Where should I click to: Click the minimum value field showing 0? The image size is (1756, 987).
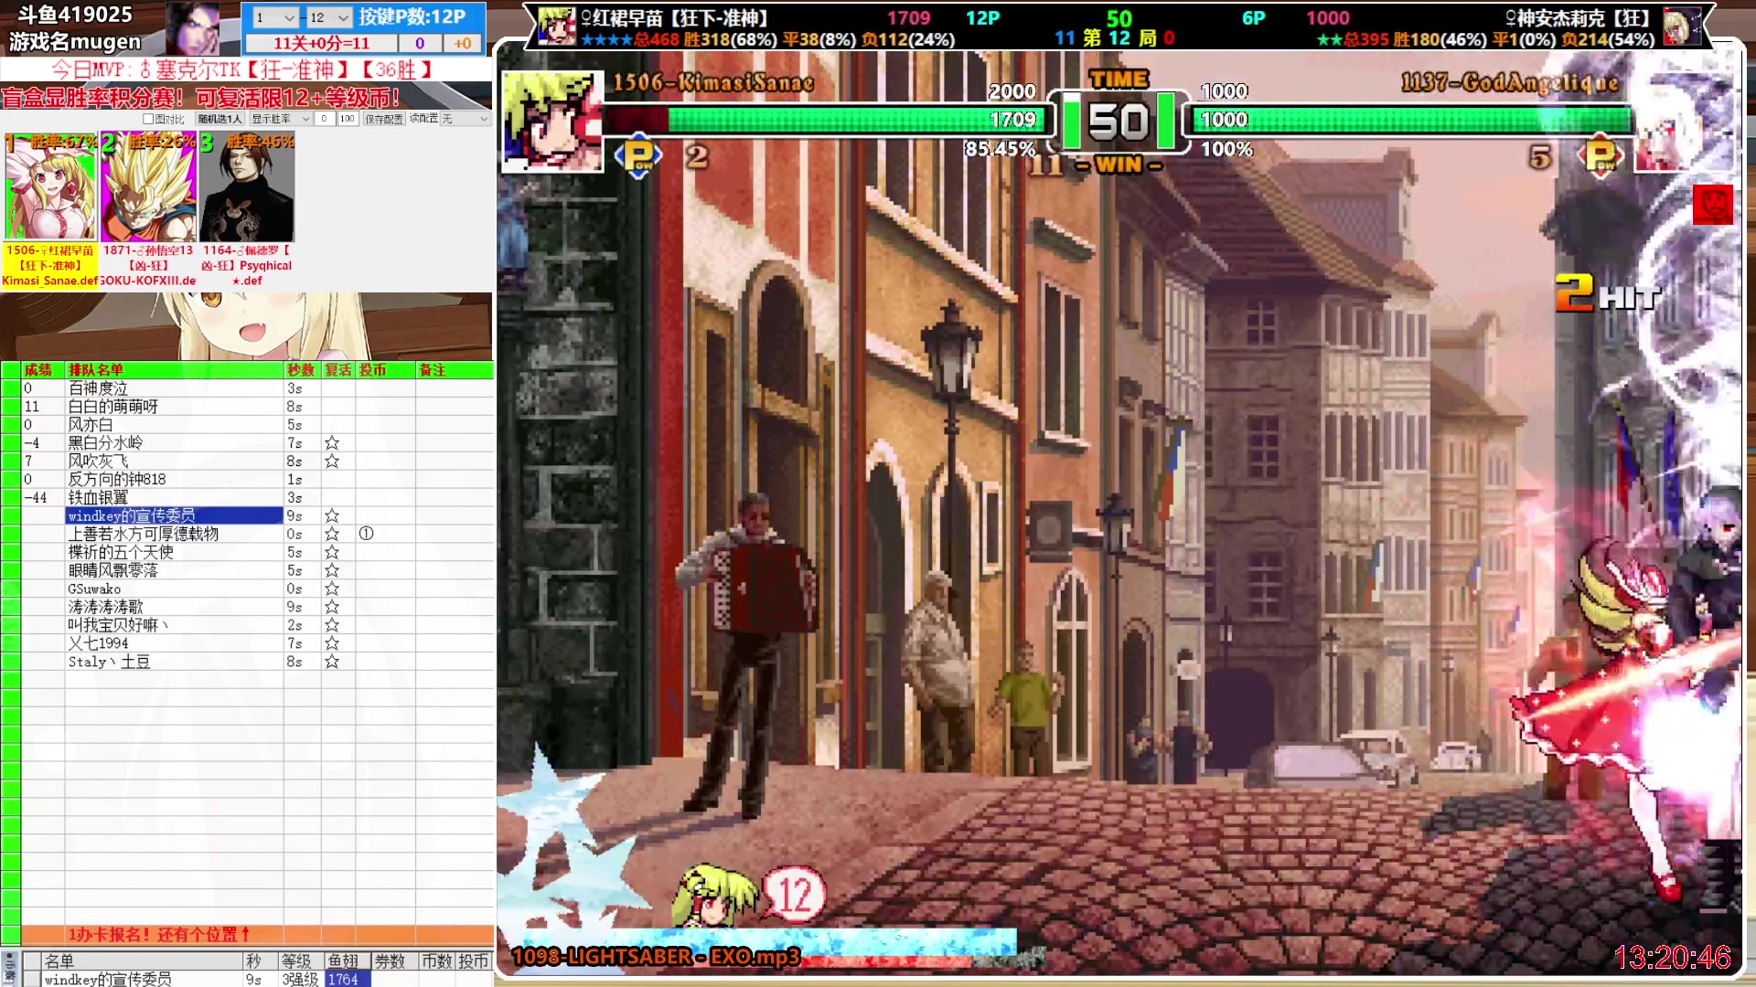point(325,119)
